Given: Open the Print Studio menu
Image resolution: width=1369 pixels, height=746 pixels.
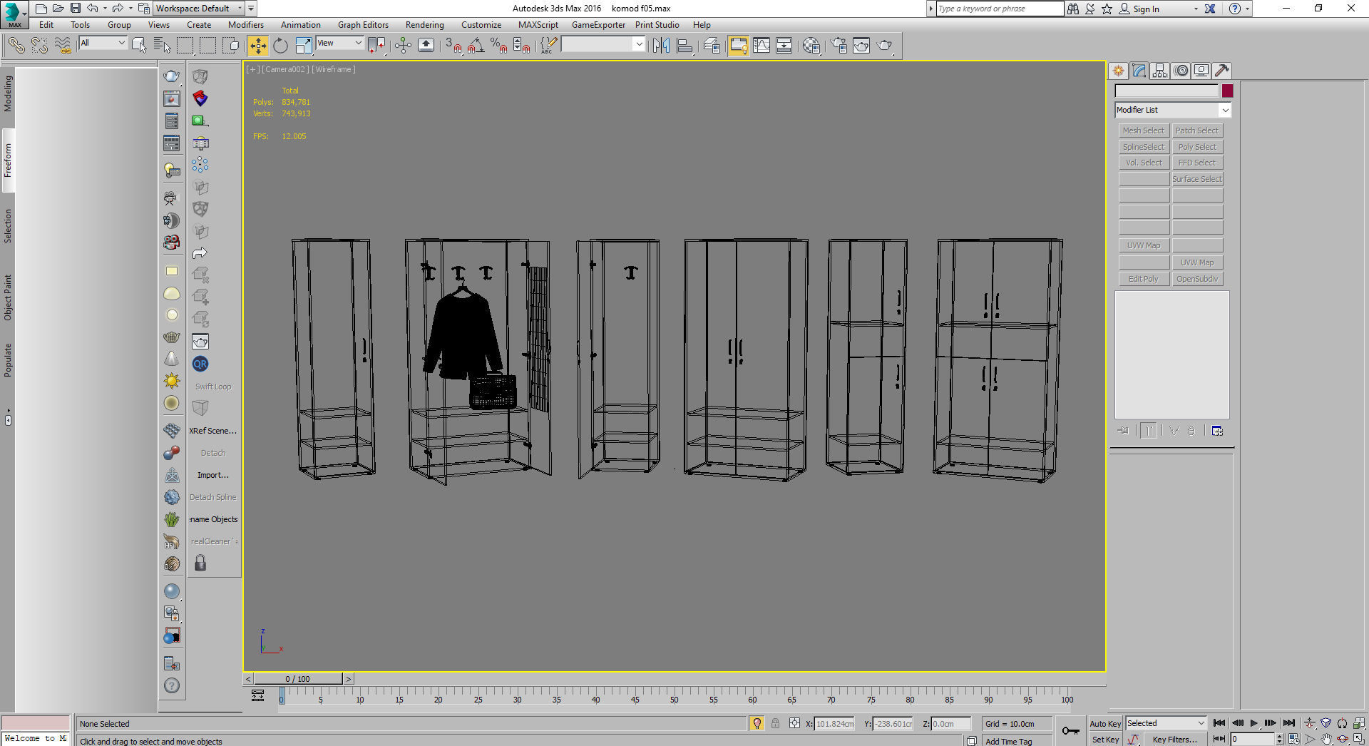Looking at the screenshot, I should tap(657, 25).
